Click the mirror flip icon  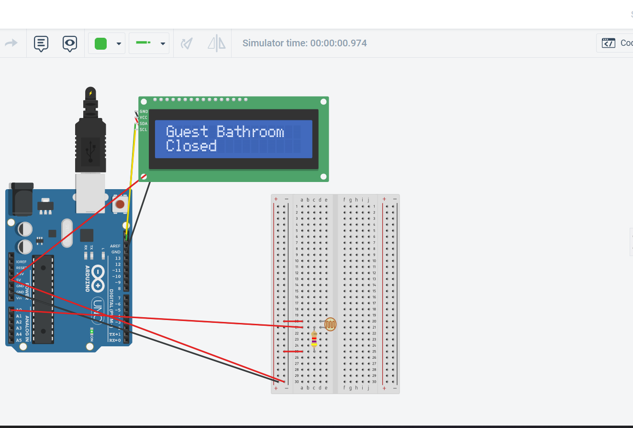coord(216,43)
